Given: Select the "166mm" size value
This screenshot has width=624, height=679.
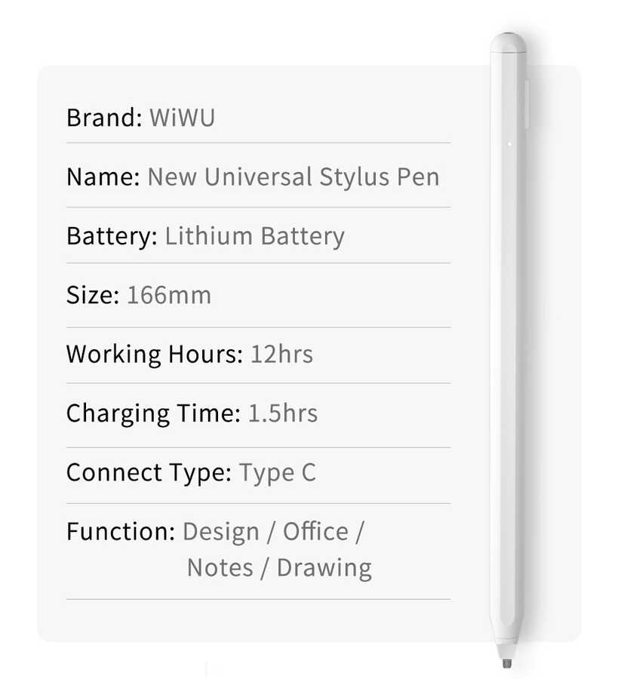Looking at the screenshot, I should (169, 295).
